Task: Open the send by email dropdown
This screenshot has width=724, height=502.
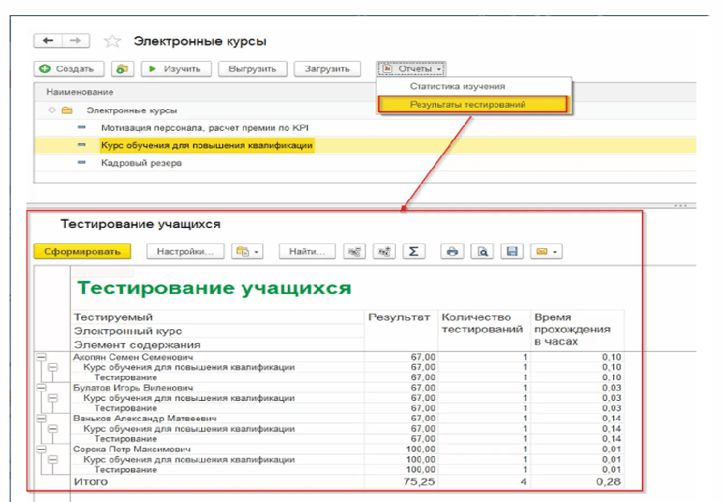Action: tap(547, 251)
